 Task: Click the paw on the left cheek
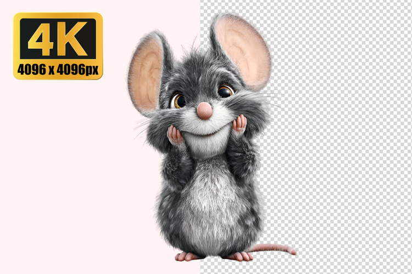175,135
